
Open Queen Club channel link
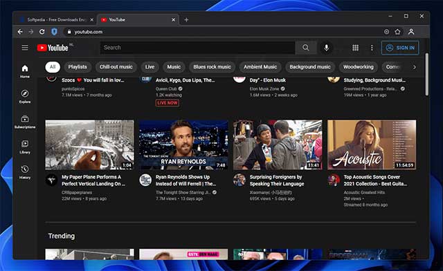point(166,88)
